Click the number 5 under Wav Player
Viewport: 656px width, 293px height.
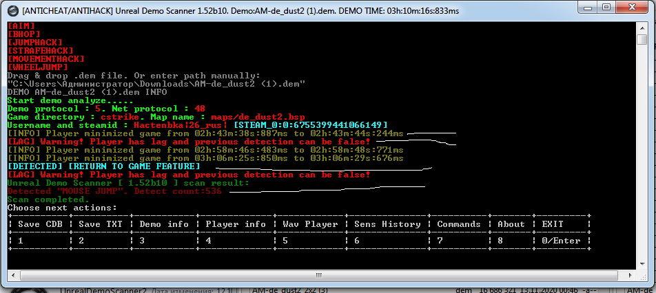pos(285,241)
